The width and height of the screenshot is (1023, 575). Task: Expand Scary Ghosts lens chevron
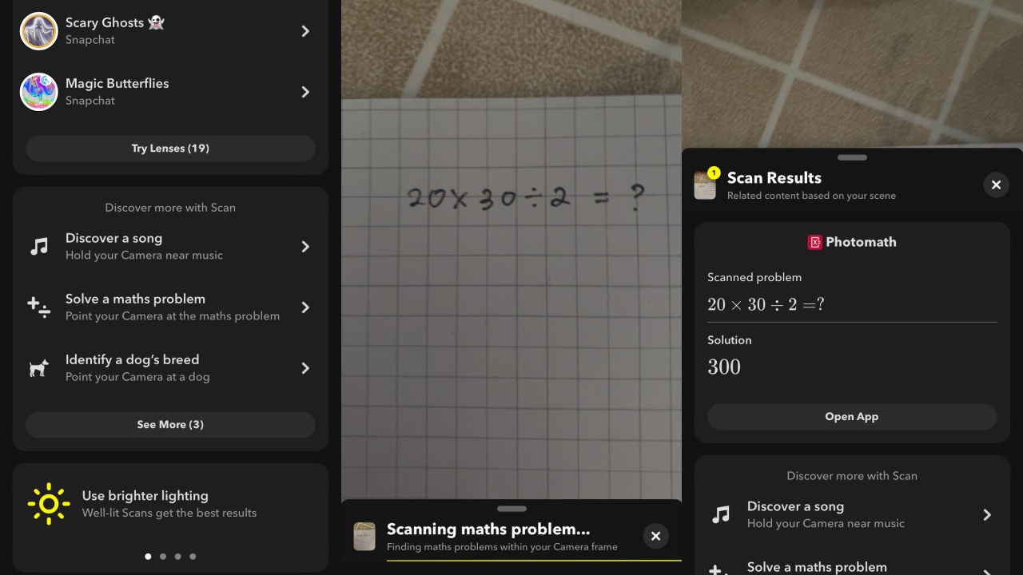[305, 31]
